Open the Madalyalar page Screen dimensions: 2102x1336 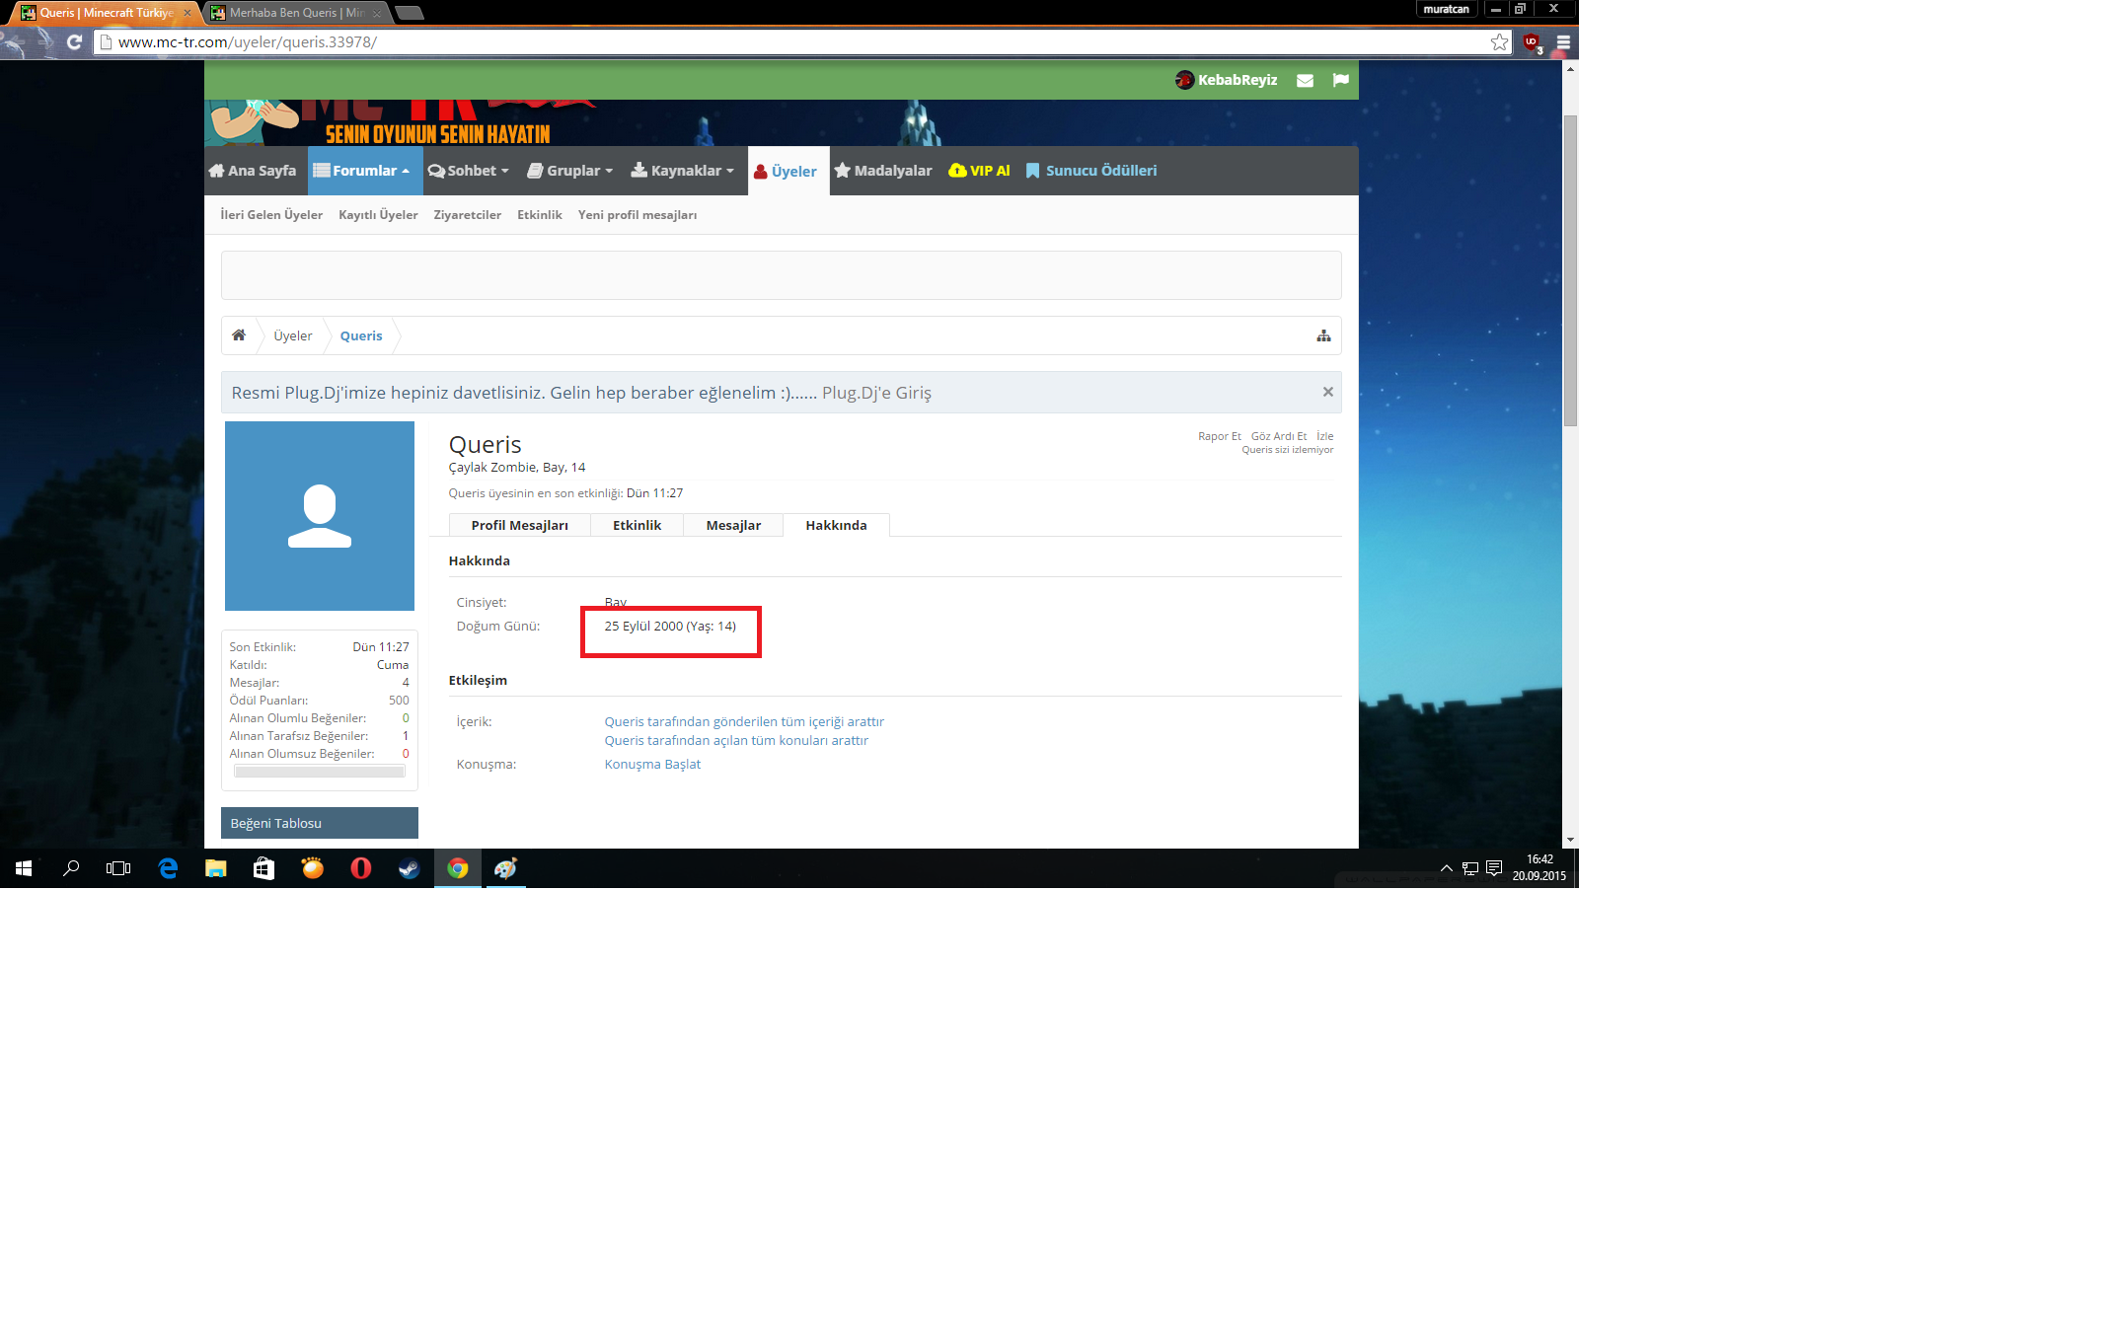883,171
